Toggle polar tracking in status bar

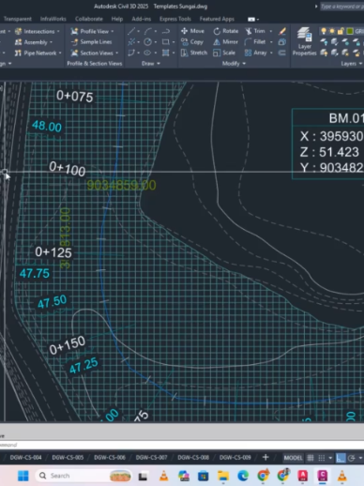pyautogui.click(x=352, y=458)
